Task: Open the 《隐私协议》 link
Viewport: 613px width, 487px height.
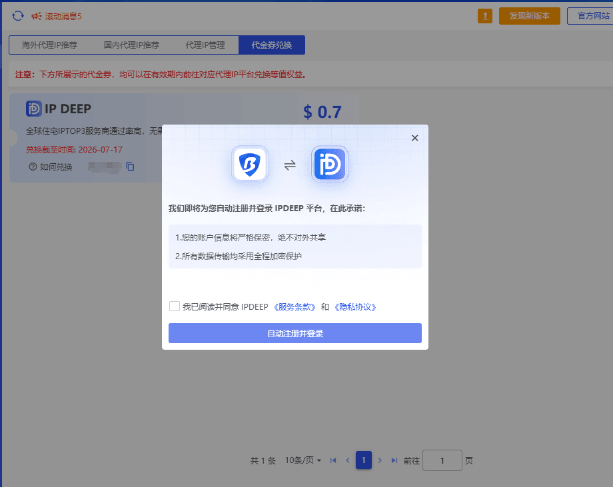Action: coord(355,307)
